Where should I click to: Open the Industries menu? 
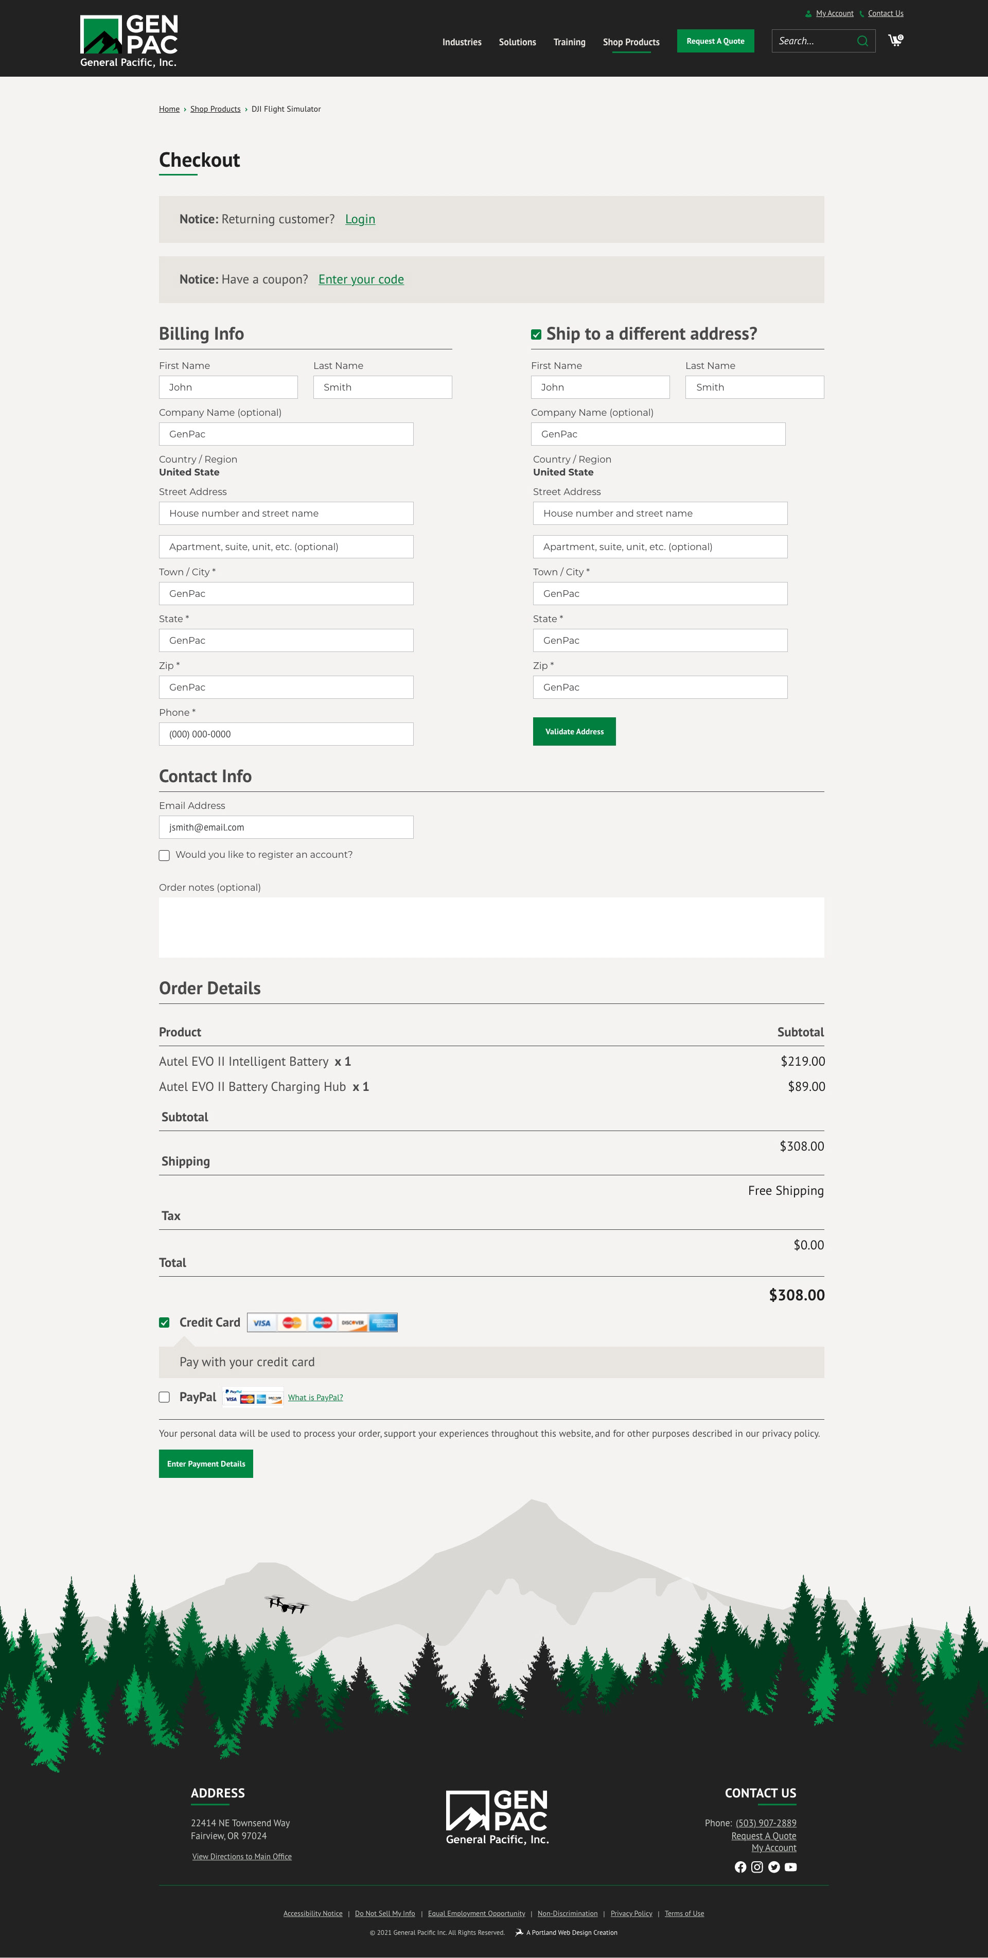click(x=461, y=42)
